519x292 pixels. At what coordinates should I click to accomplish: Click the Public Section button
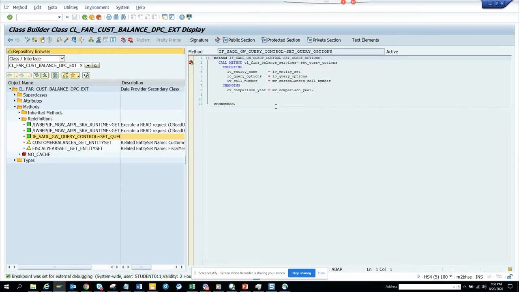(238, 40)
